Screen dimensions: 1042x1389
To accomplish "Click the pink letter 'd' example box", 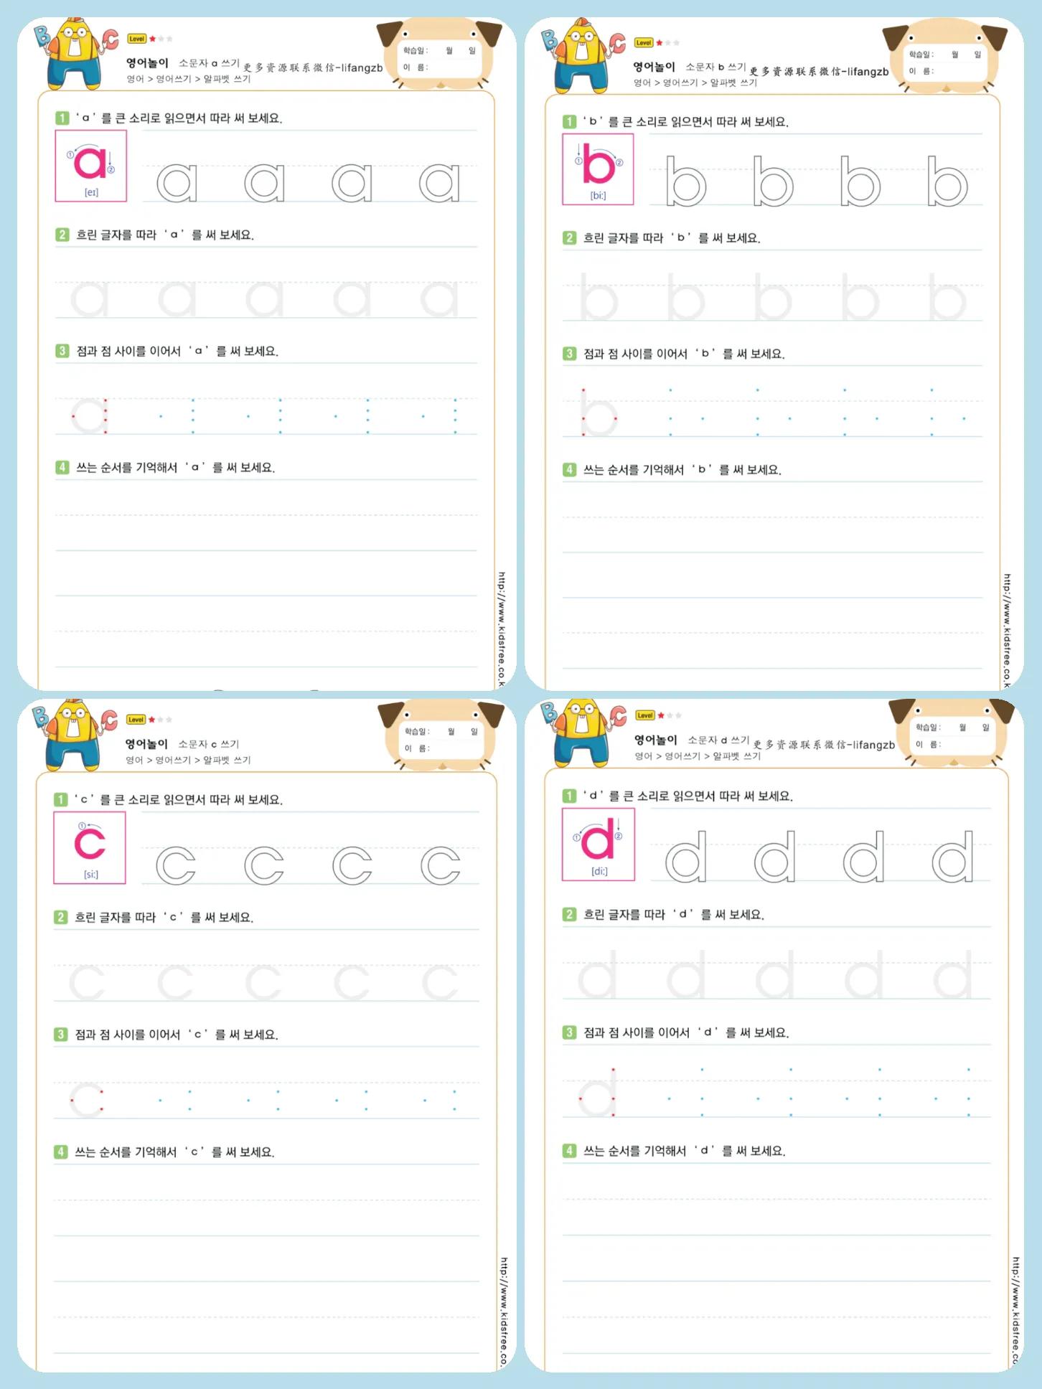I will pyautogui.click(x=599, y=844).
